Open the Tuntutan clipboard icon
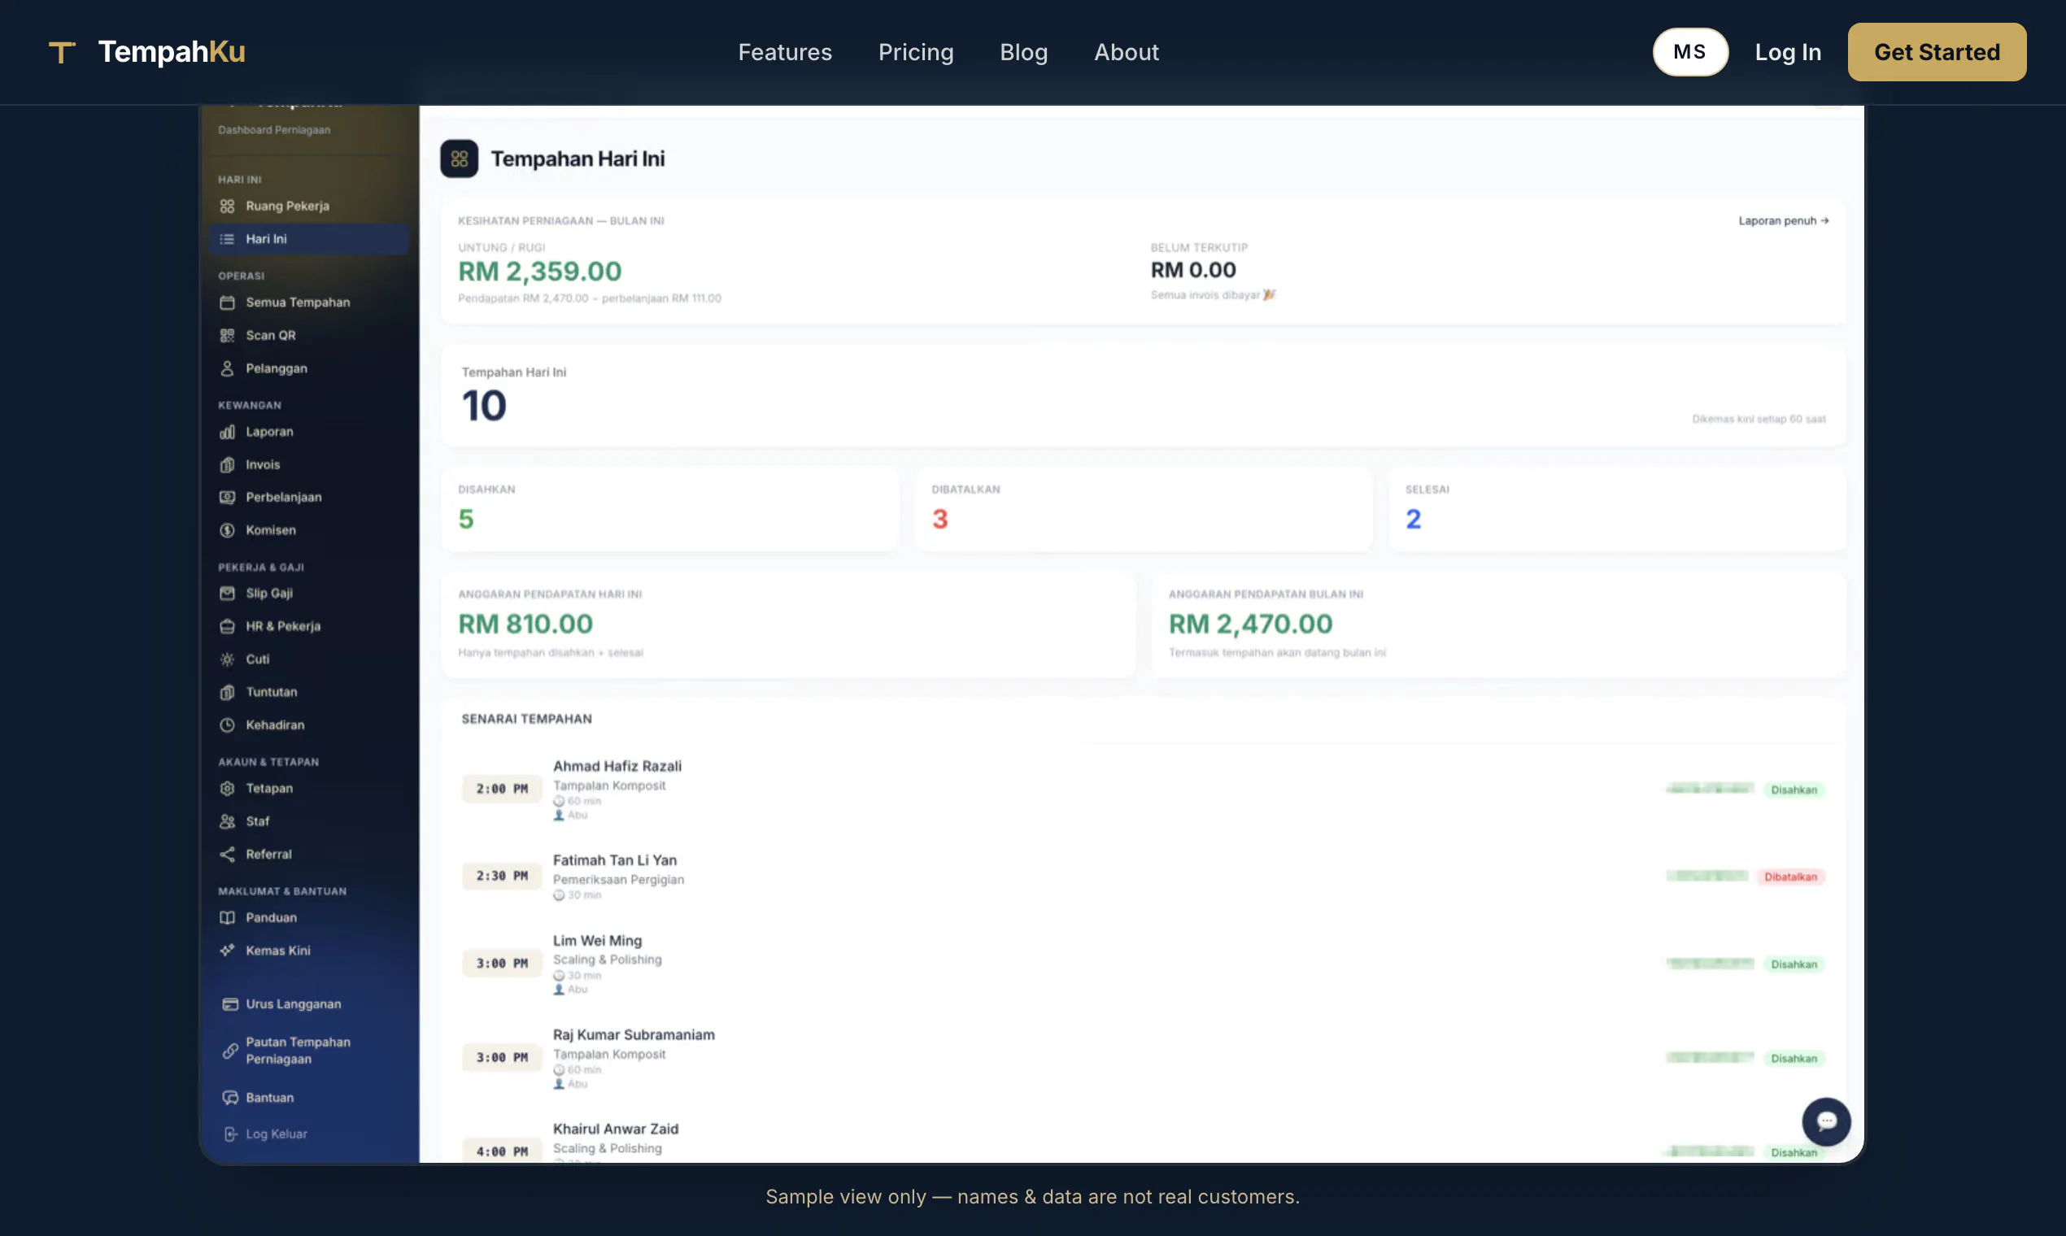This screenshot has width=2066, height=1236. coord(227,692)
